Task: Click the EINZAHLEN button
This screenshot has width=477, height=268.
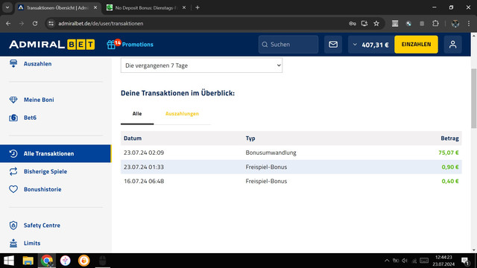Action: pyautogui.click(x=416, y=45)
